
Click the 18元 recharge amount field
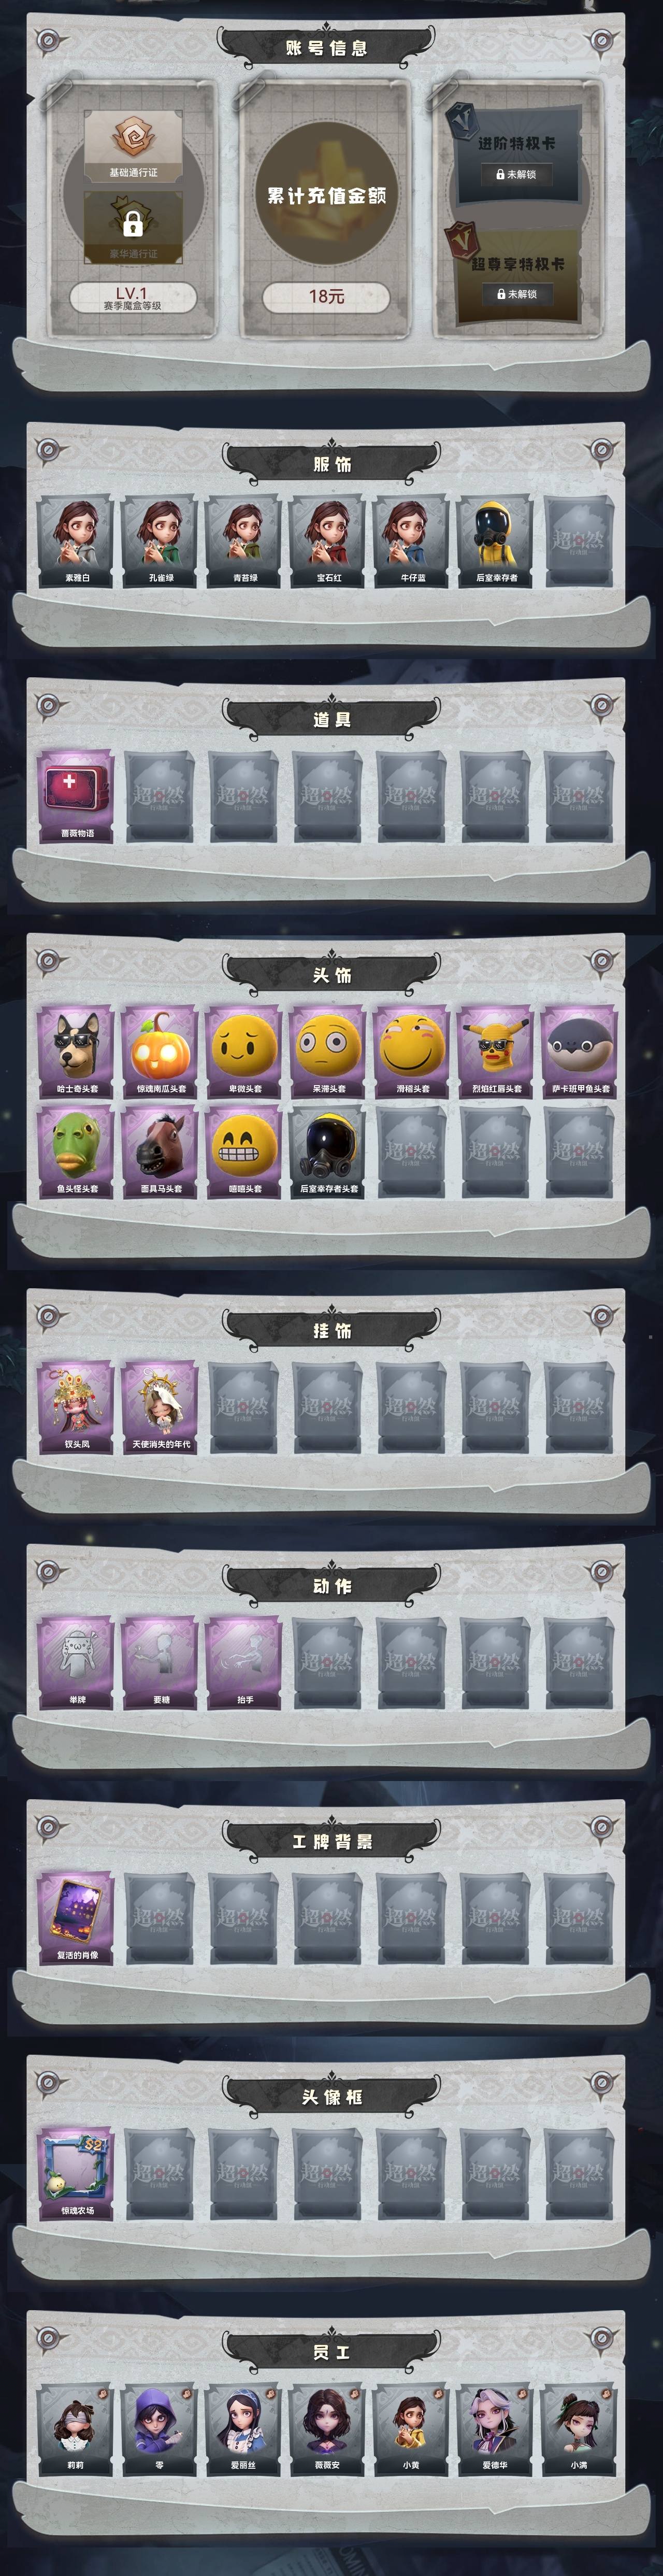coord(326,296)
